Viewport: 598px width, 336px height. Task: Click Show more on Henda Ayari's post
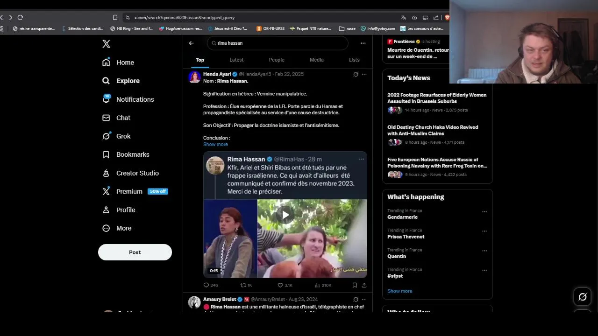215,144
